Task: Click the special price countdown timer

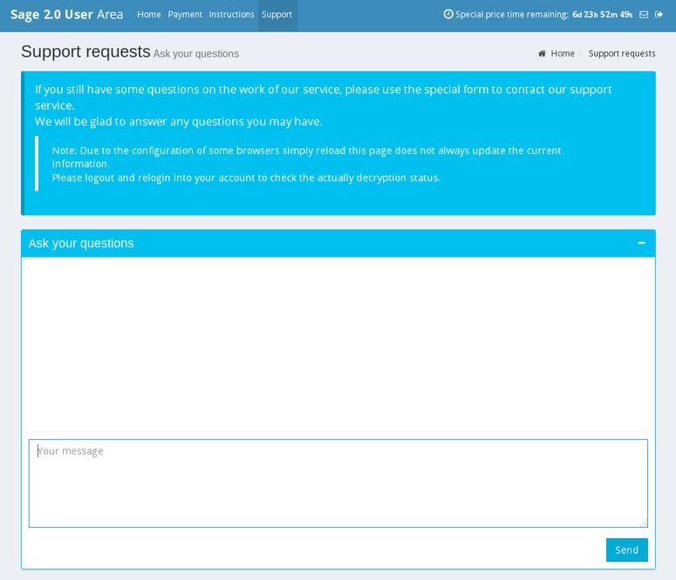Action: pyautogui.click(x=602, y=15)
